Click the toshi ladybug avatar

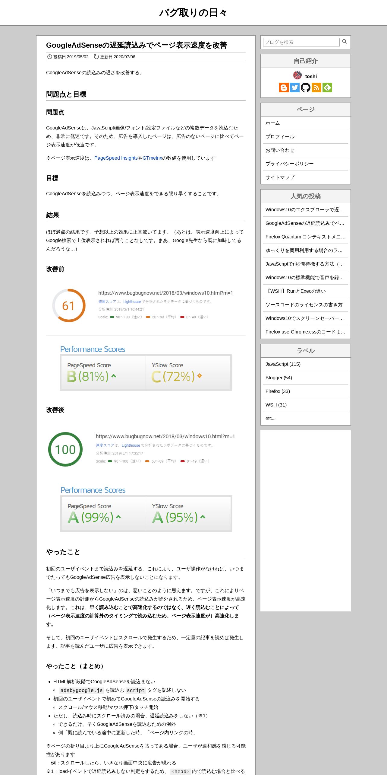[297, 75]
